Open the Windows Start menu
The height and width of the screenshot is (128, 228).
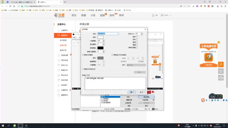[3, 125]
